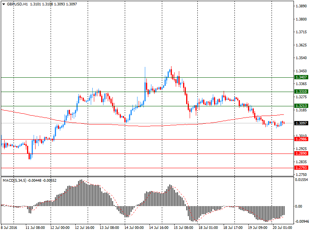
Task: Click the MACD scale value 0.01554
Action: 301,180
